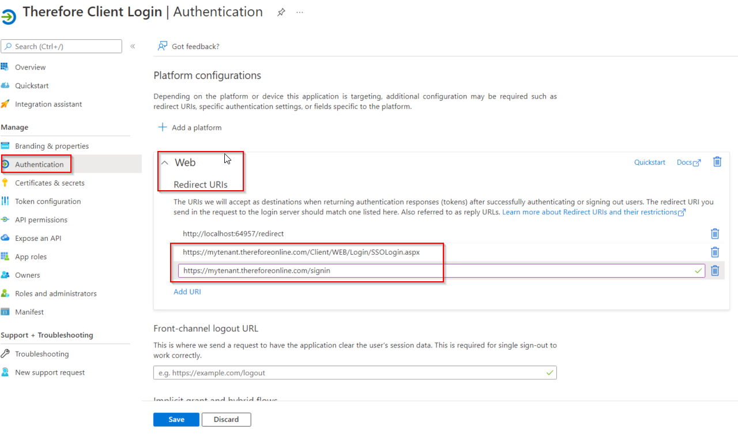738x434 pixels.
Task: Click the App roles grid icon
Action: pos(5,256)
